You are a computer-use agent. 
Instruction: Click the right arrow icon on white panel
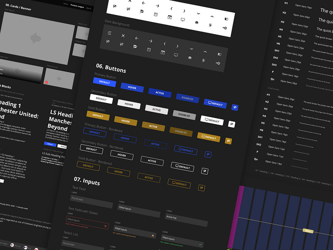pos(157,6)
